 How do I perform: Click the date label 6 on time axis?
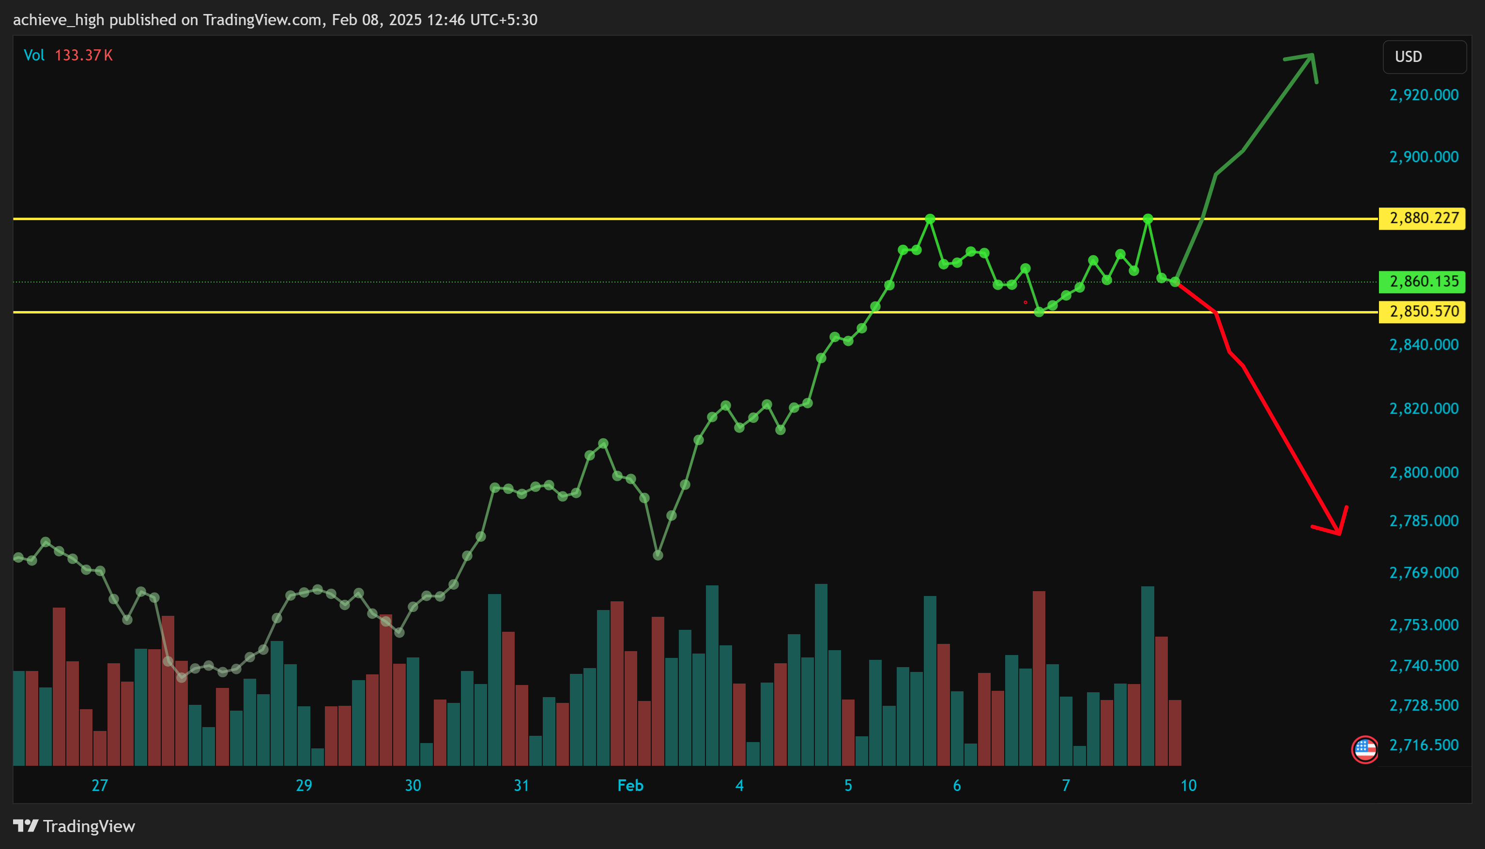click(957, 786)
